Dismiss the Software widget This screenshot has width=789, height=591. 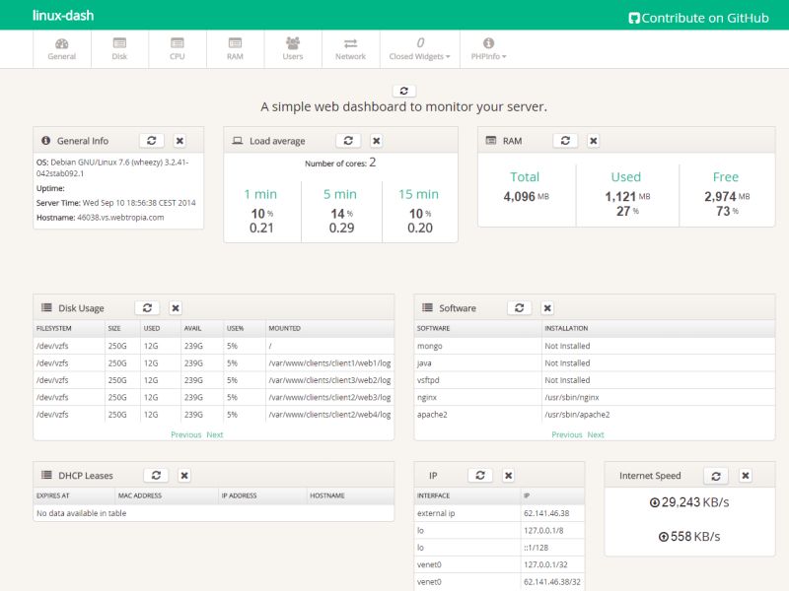pos(547,307)
